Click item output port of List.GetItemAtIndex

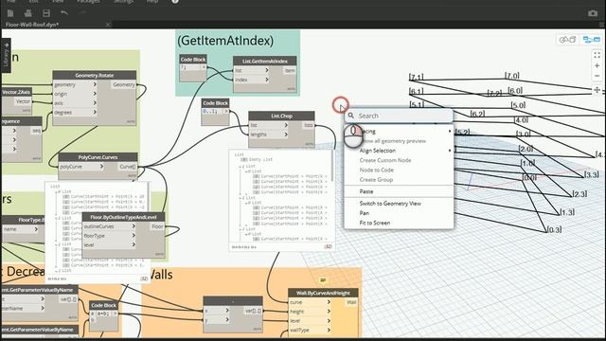pyautogui.click(x=290, y=70)
